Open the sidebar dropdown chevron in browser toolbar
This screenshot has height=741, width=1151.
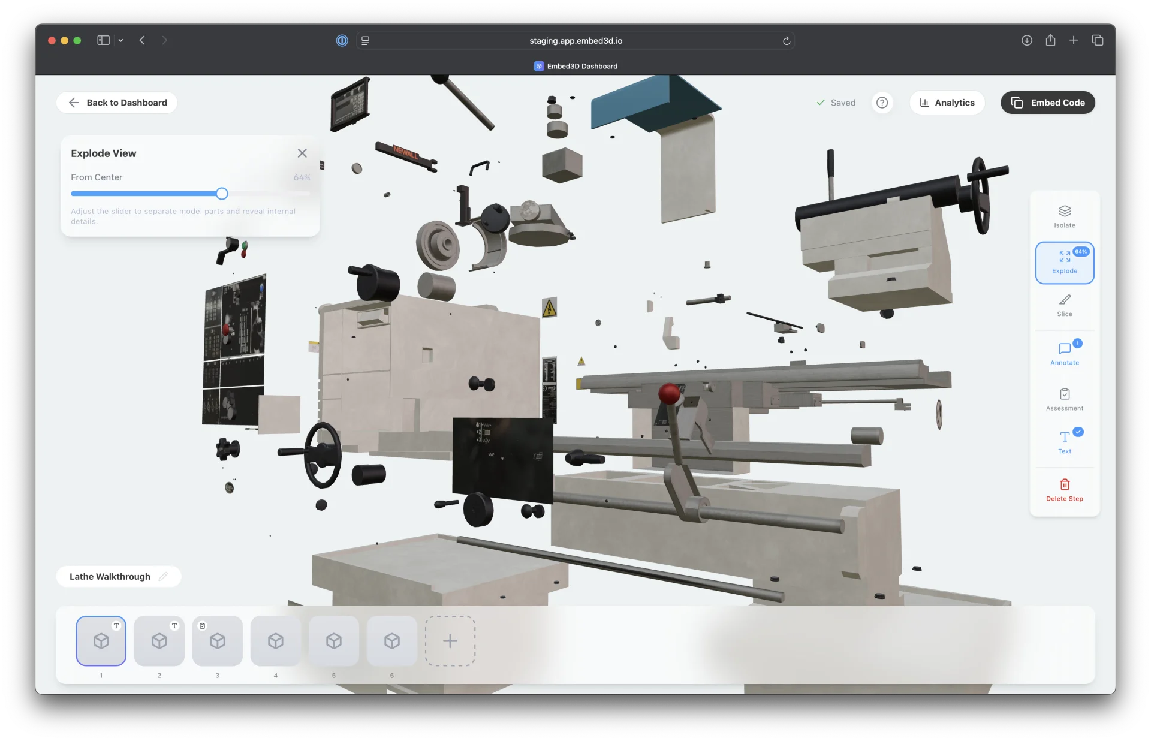121,40
